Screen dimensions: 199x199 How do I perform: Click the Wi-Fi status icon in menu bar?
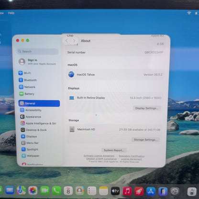coord(189,13)
